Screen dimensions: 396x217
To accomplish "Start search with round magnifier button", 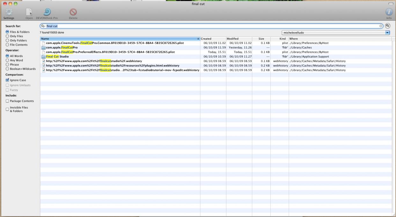I will click(388, 26).
